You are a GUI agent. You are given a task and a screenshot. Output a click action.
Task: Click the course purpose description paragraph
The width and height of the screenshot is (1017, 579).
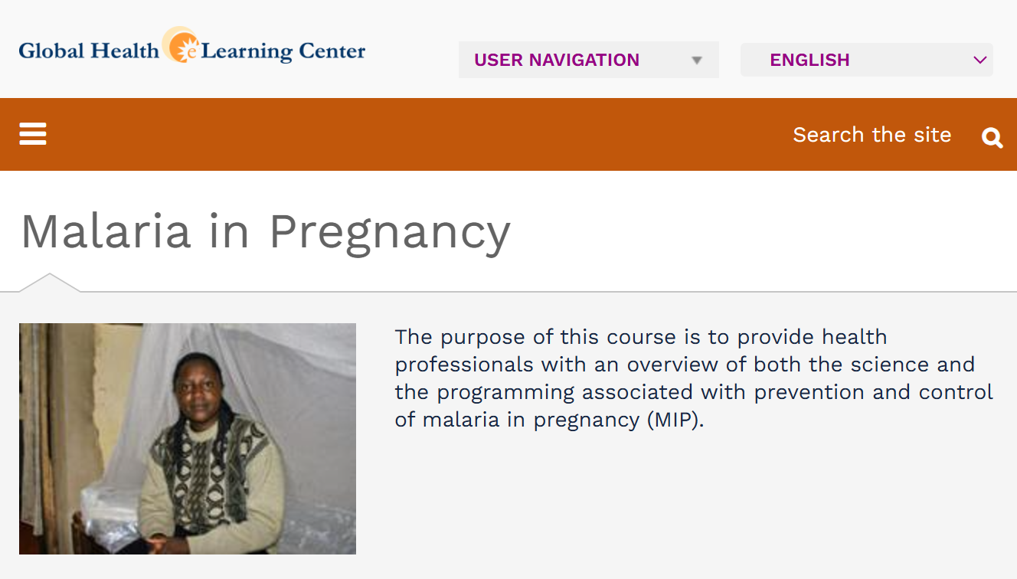[693, 378]
